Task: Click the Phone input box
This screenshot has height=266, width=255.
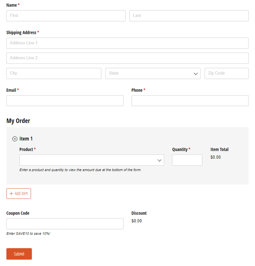Action: tap(190, 101)
